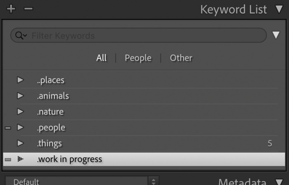Toggle the .people keyword assignment mark

(8, 128)
